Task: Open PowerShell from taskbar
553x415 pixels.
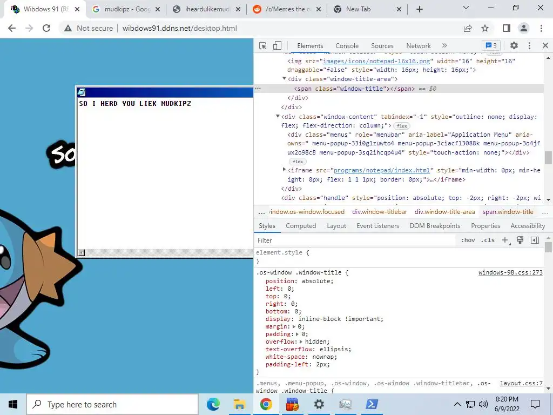Action: click(x=372, y=404)
